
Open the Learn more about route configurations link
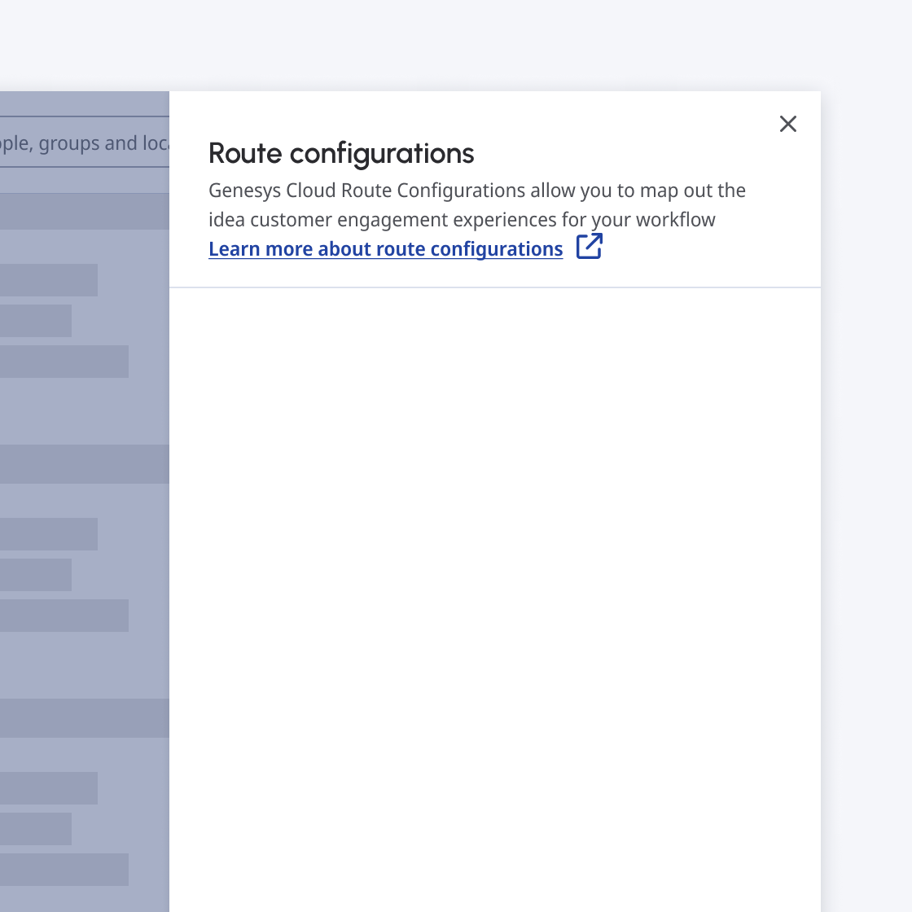pyautogui.click(x=385, y=249)
